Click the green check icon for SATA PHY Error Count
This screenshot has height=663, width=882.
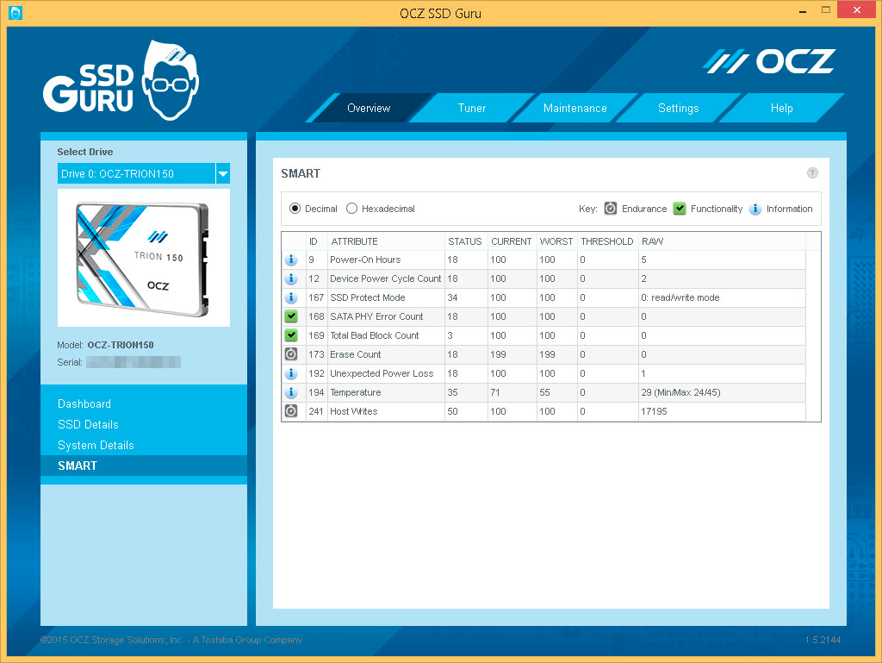tap(291, 316)
